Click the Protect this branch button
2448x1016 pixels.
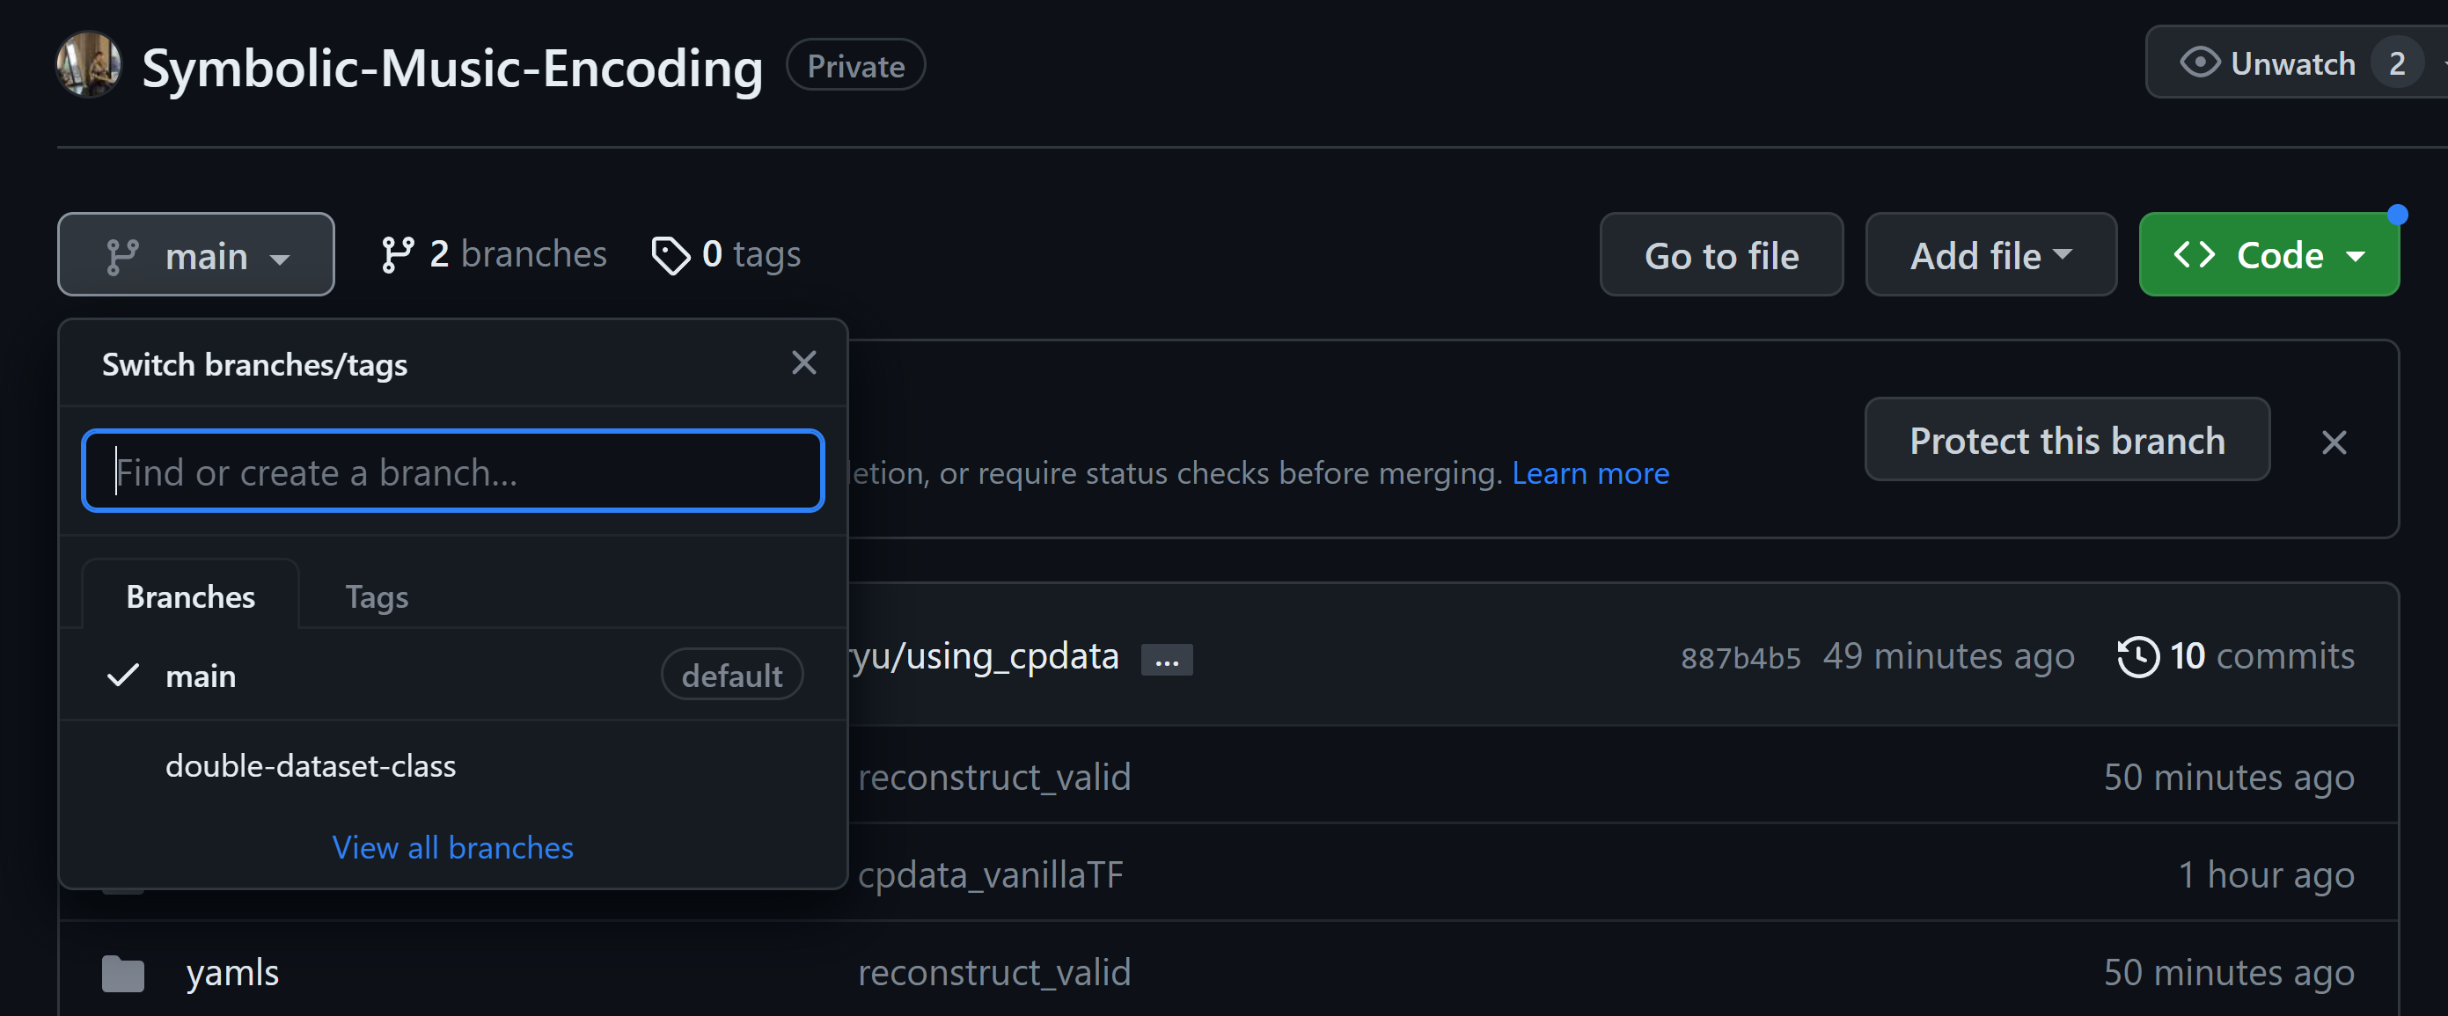[2066, 440]
